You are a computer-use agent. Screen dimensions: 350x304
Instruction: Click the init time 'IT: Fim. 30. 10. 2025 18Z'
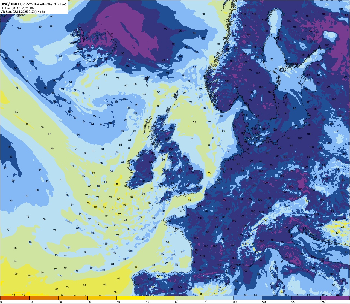tap(17, 8)
